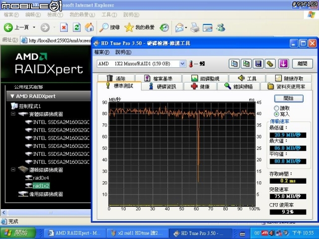319x239 pixels.
Task: Click HD Tune Pro 3.50 taskbar button
Action: (x=200, y=233)
